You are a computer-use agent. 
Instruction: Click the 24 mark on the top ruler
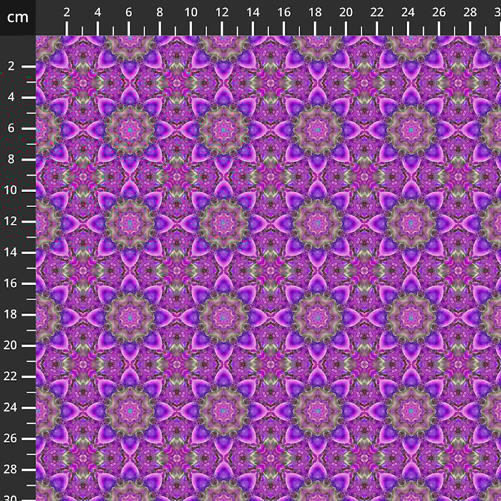408,13
